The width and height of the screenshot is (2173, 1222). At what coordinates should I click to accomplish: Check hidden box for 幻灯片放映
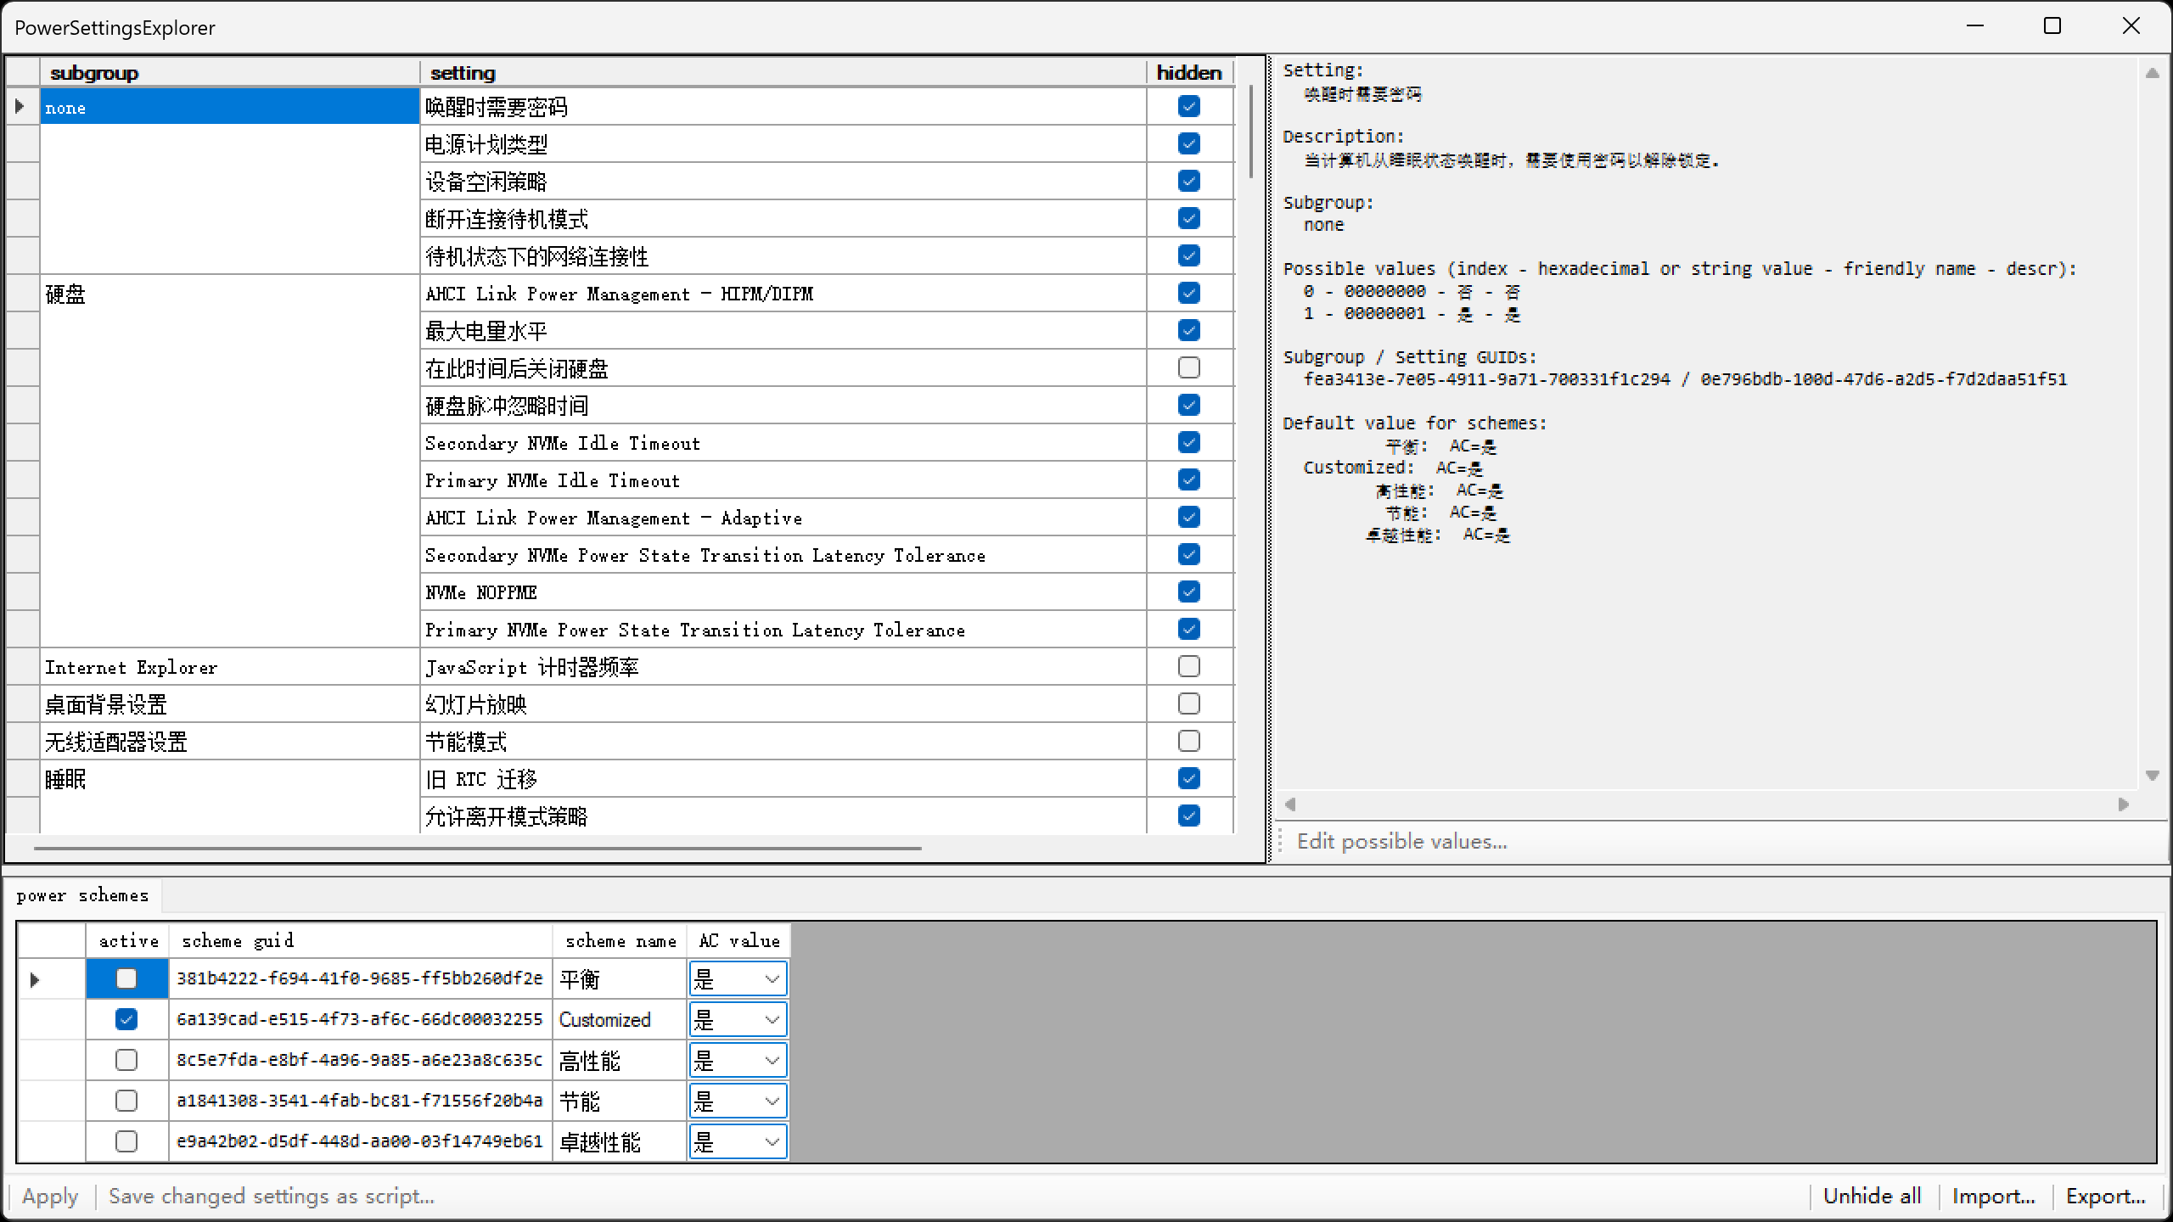click(x=1189, y=703)
